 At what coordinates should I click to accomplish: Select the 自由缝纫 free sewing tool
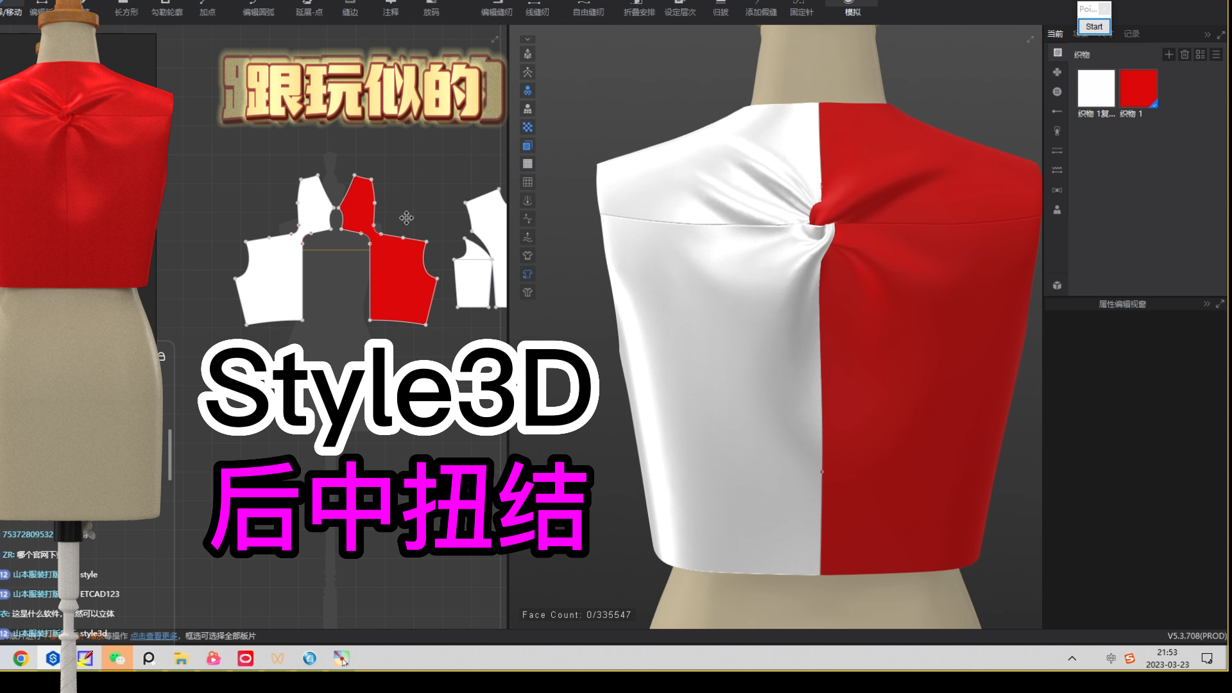click(x=588, y=9)
